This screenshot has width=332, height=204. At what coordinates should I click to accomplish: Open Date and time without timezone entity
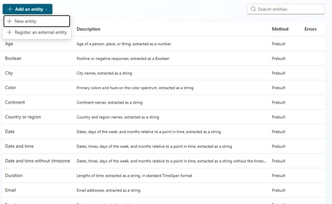click(37, 161)
